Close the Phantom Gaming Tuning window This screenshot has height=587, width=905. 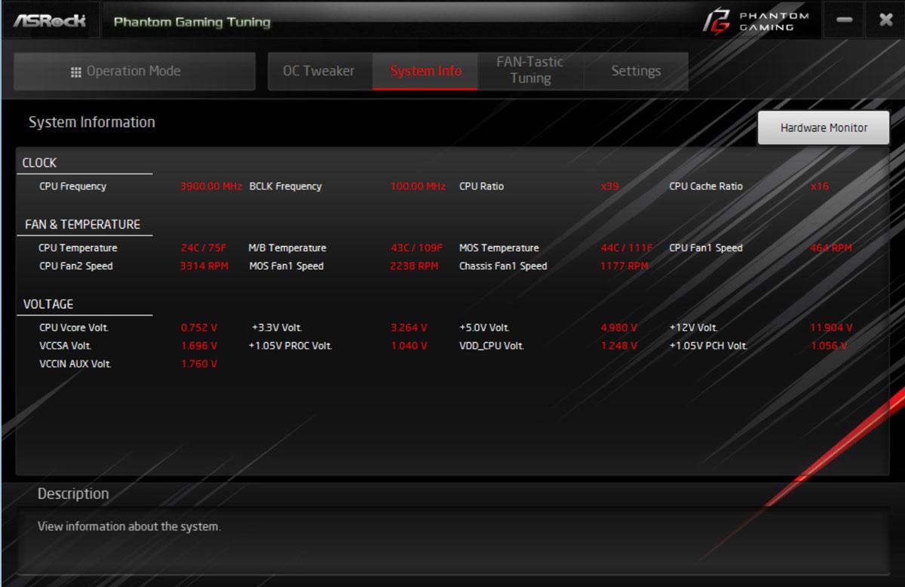coord(885,20)
